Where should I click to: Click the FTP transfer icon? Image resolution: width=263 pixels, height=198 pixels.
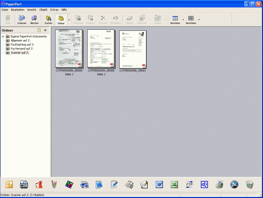(x=189, y=184)
